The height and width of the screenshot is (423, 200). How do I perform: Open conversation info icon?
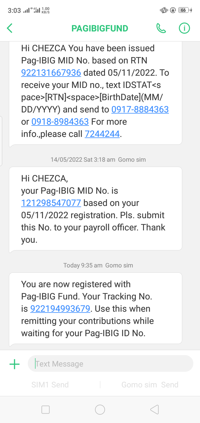click(184, 28)
